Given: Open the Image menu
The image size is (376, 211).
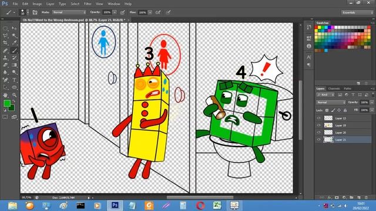Looking at the screenshot, I should (x=37, y=4).
